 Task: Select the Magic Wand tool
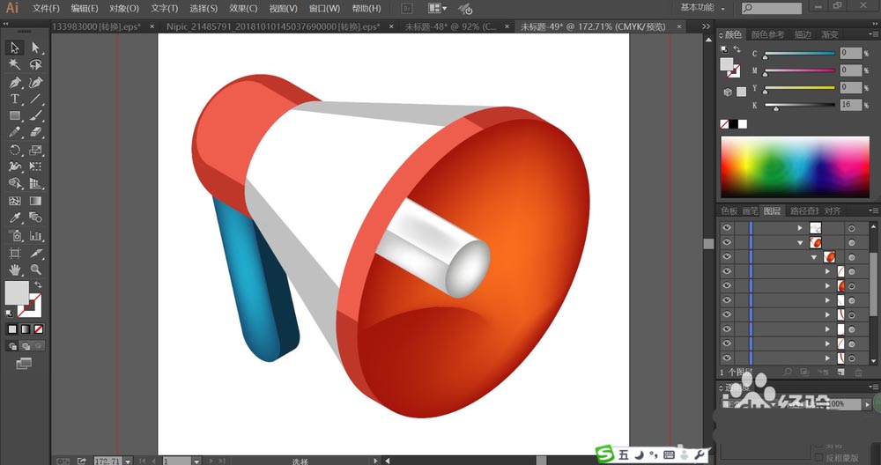click(x=15, y=64)
